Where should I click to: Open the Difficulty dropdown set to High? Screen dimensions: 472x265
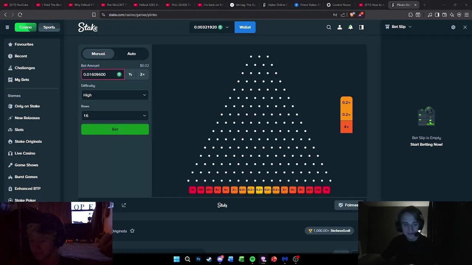[115, 95]
